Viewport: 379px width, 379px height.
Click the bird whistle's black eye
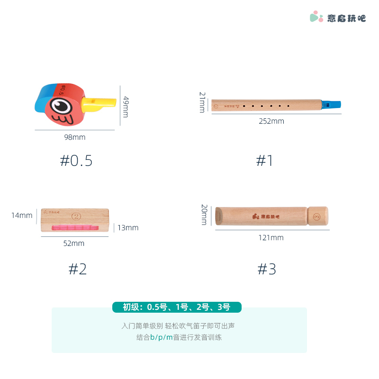[61, 106]
